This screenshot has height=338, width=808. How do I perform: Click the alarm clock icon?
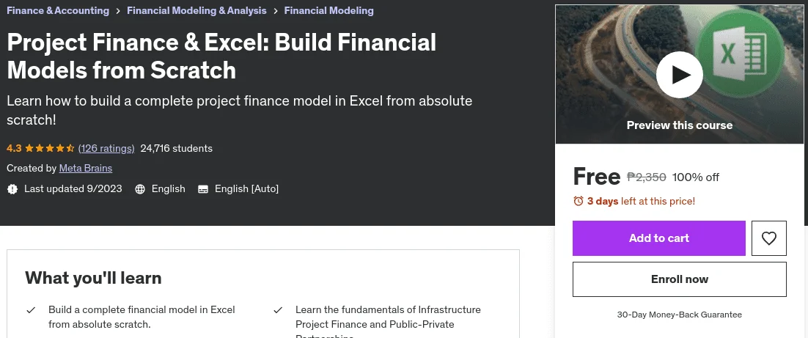click(579, 201)
